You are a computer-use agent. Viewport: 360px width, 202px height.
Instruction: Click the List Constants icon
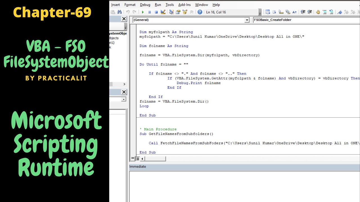pos(274,12)
